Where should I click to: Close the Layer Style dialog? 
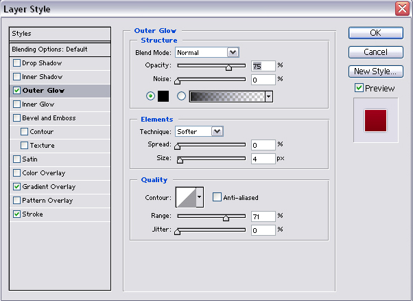(x=403, y=9)
